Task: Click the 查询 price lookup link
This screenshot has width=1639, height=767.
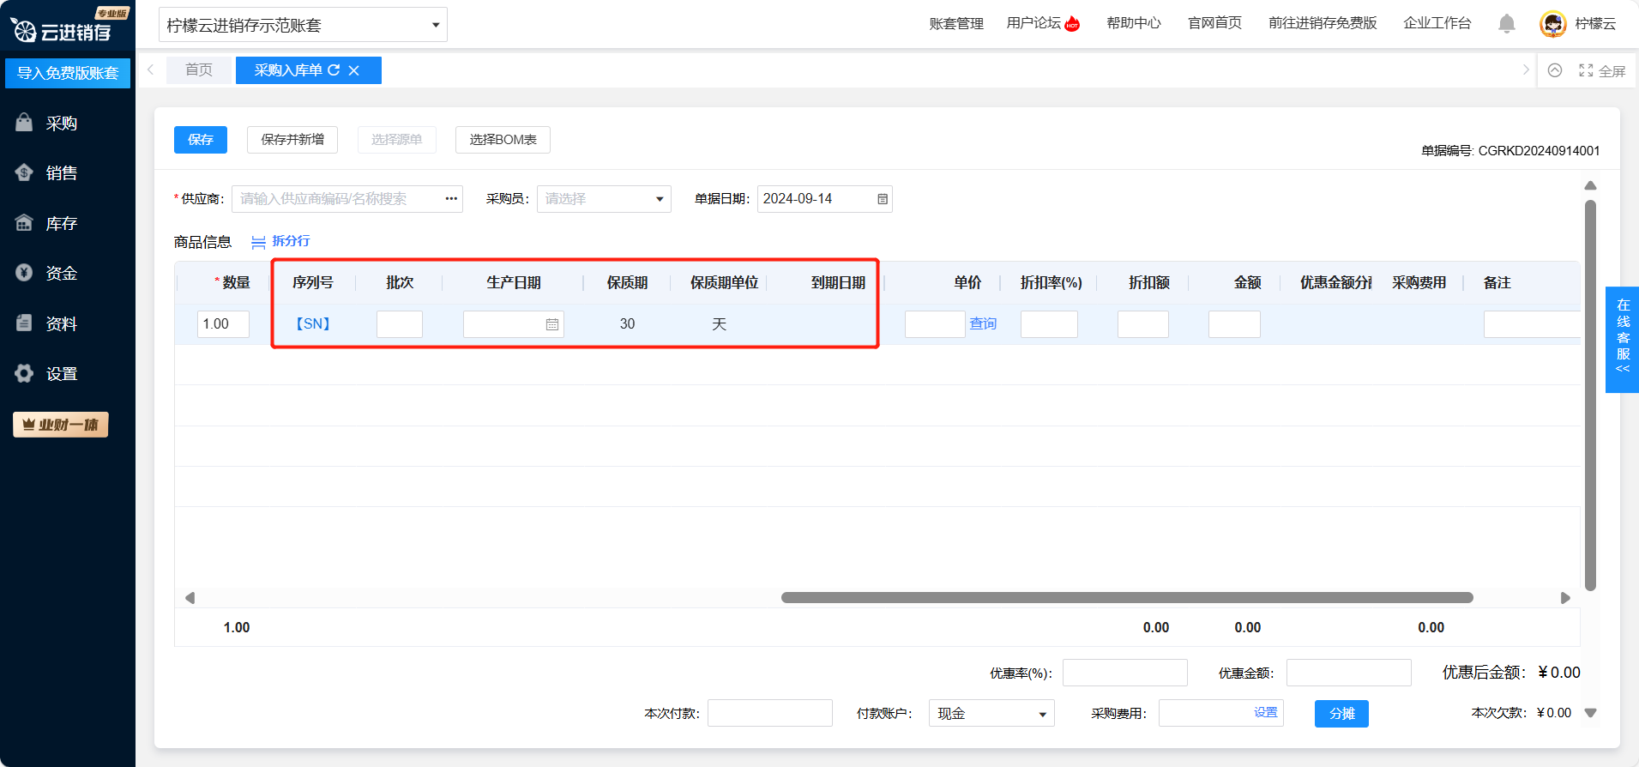Action: point(983,324)
